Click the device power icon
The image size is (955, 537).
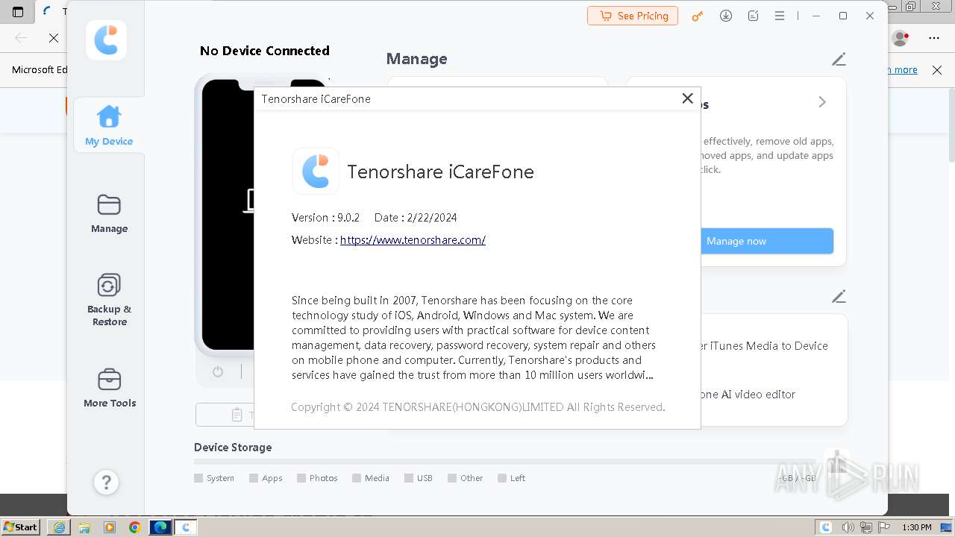[x=218, y=371]
